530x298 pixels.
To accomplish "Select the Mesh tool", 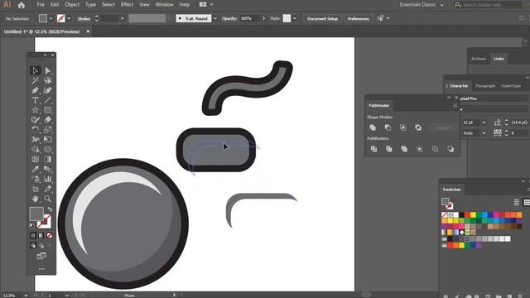I will pos(35,159).
